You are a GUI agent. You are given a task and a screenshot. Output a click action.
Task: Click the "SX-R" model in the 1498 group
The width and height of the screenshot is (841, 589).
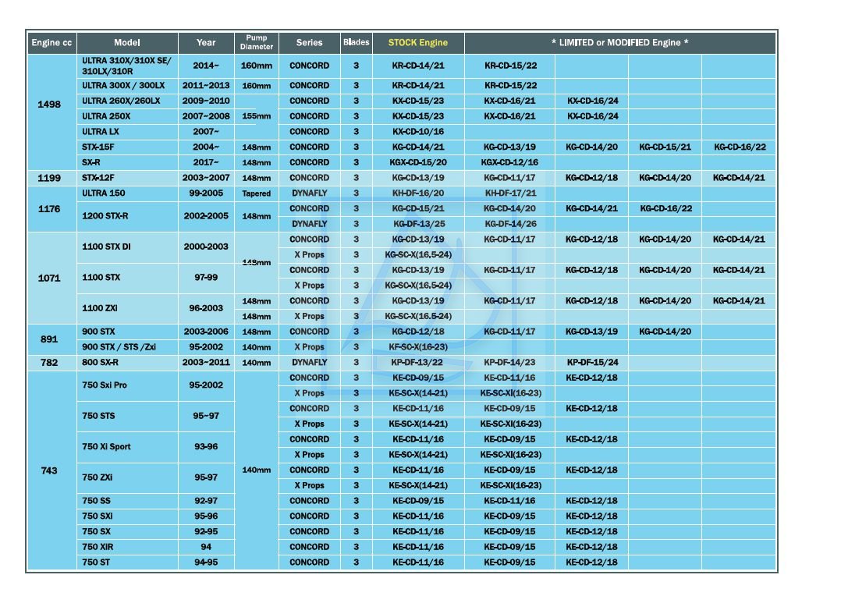click(127, 162)
